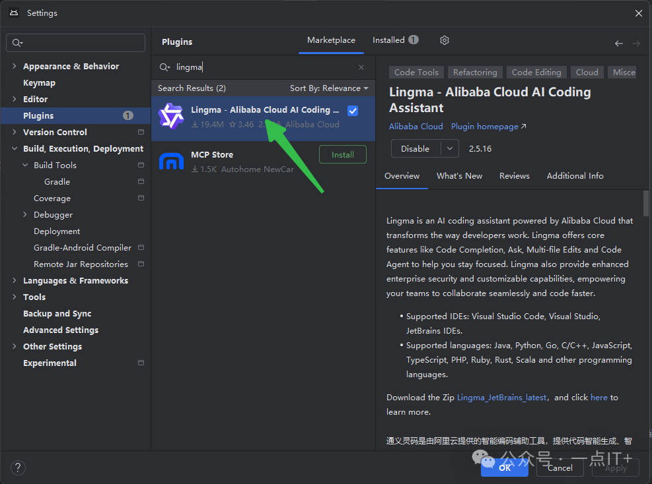Click the Plugins settings gear icon
Image resolution: width=652 pixels, height=484 pixels.
[445, 40]
